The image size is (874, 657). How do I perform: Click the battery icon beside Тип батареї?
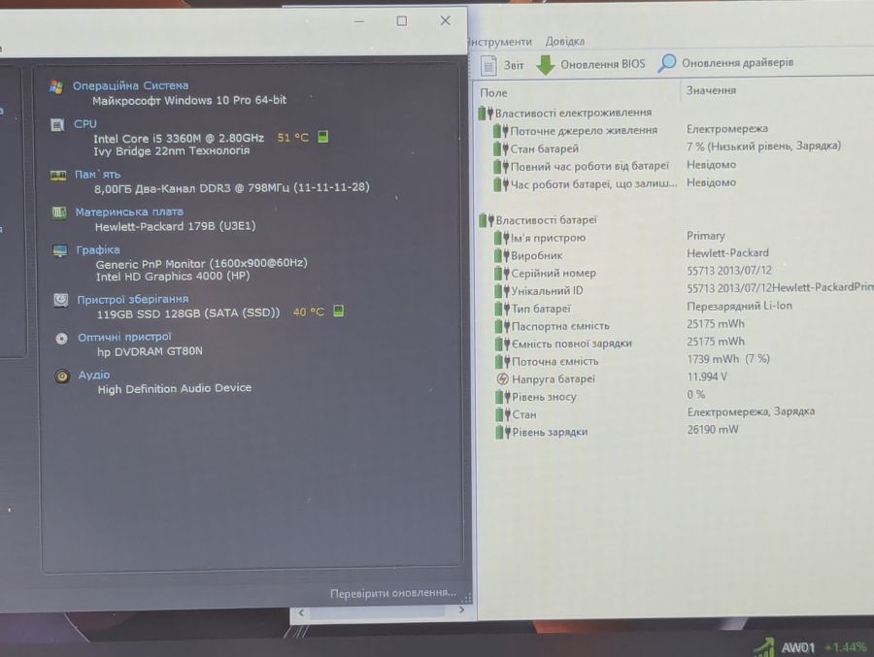click(502, 309)
